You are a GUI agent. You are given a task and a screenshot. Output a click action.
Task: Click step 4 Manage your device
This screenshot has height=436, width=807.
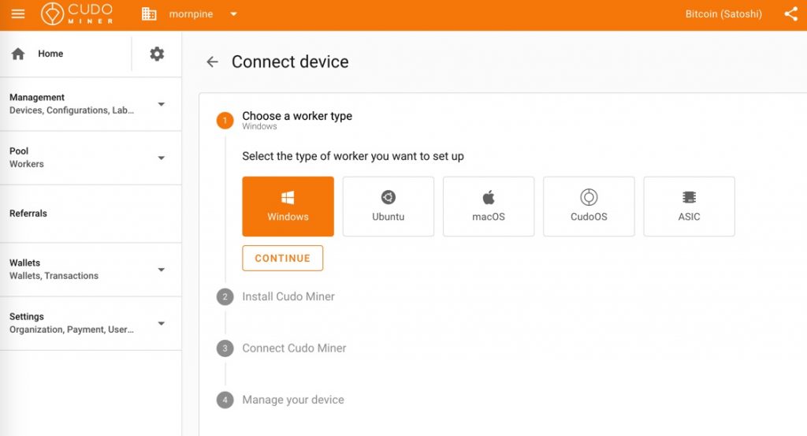click(x=293, y=400)
